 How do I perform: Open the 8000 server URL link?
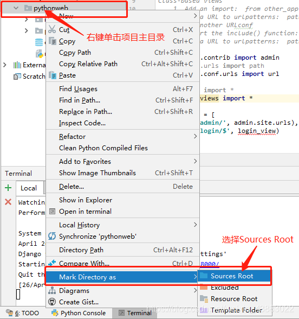[x=210, y=264]
